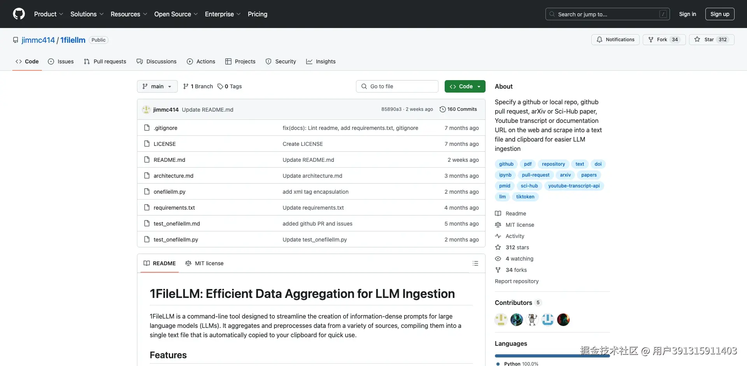Viewport: 747px width, 366px height.
Task: Click the 0 Tags link
Action: coord(230,86)
